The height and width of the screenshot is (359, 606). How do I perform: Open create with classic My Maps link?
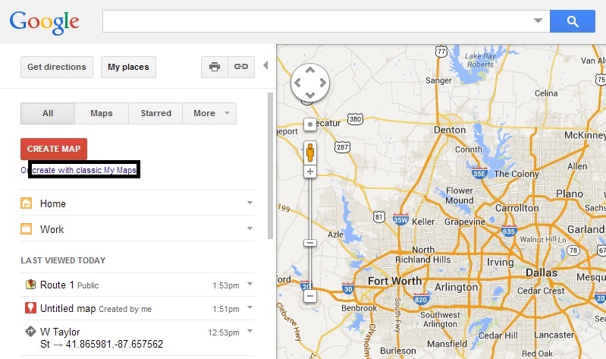pos(84,170)
